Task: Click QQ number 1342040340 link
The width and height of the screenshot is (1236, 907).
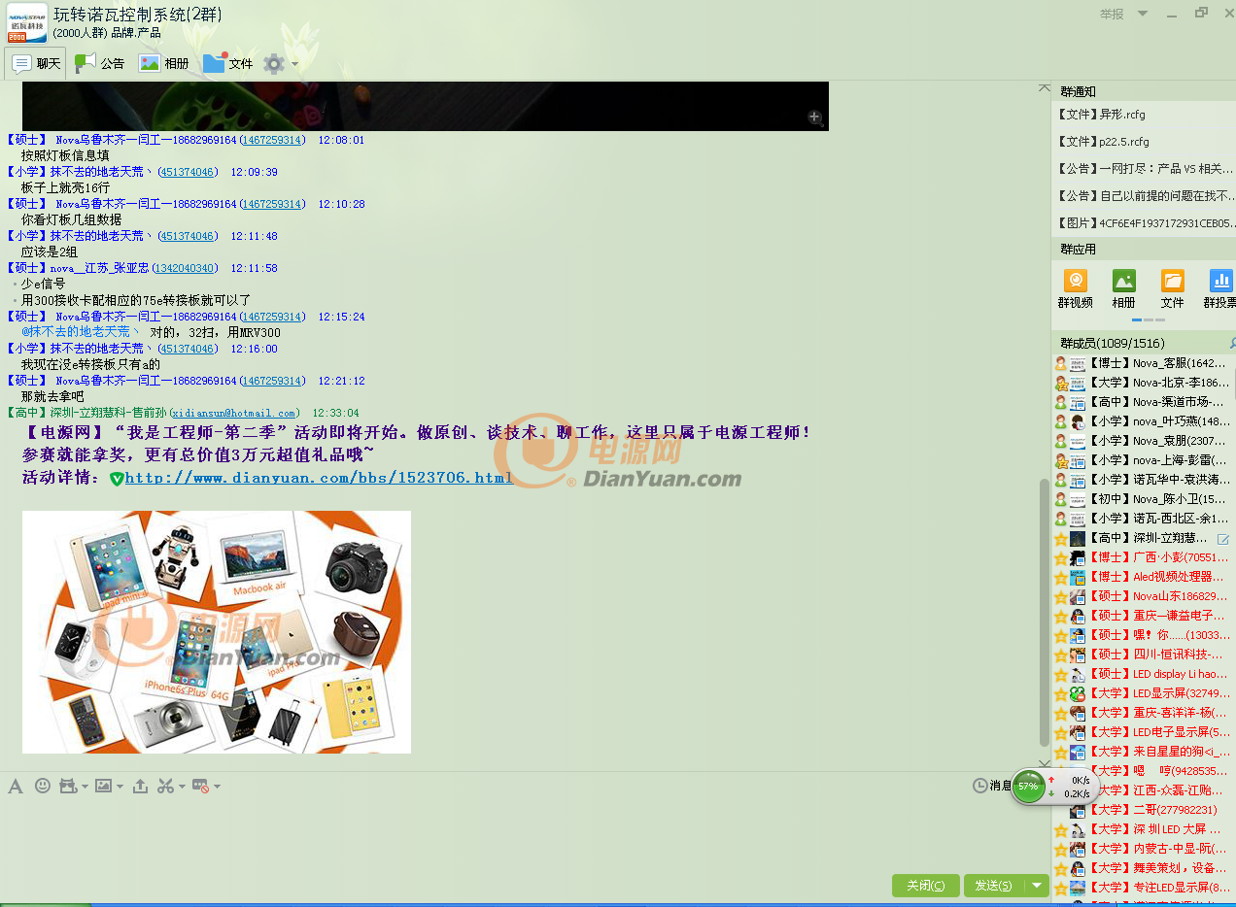Action: click(x=185, y=268)
